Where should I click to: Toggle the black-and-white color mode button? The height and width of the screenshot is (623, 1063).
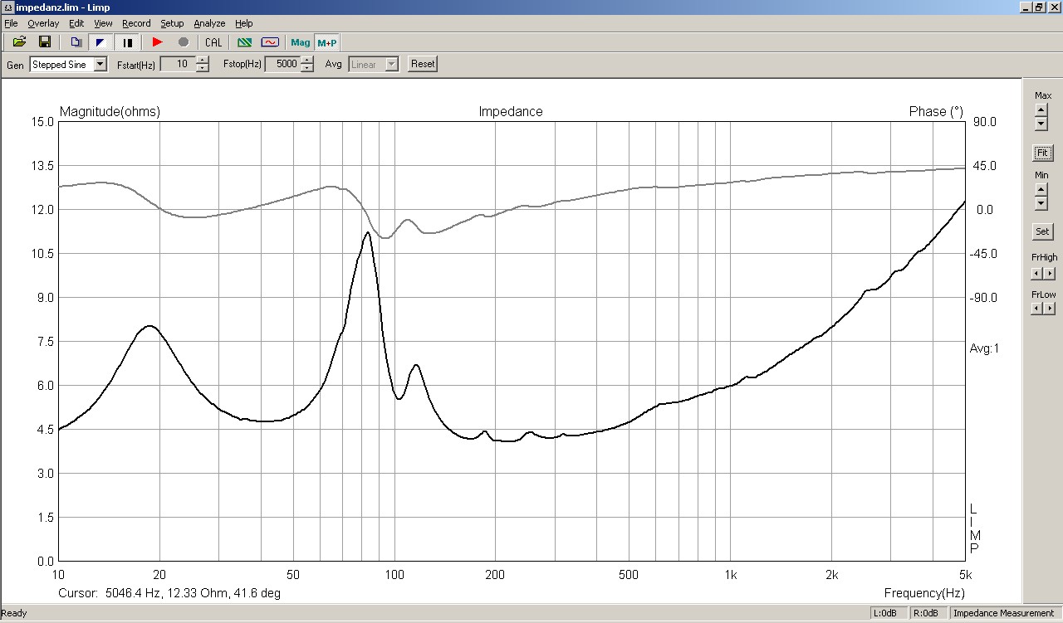point(100,42)
